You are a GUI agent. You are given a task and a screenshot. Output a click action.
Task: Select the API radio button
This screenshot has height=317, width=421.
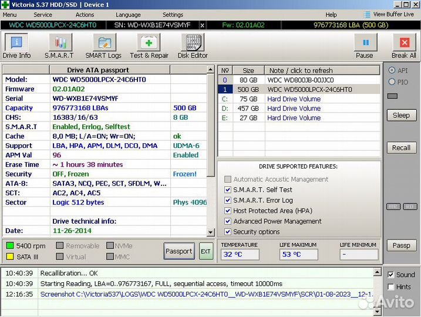(x=392, y=70)
